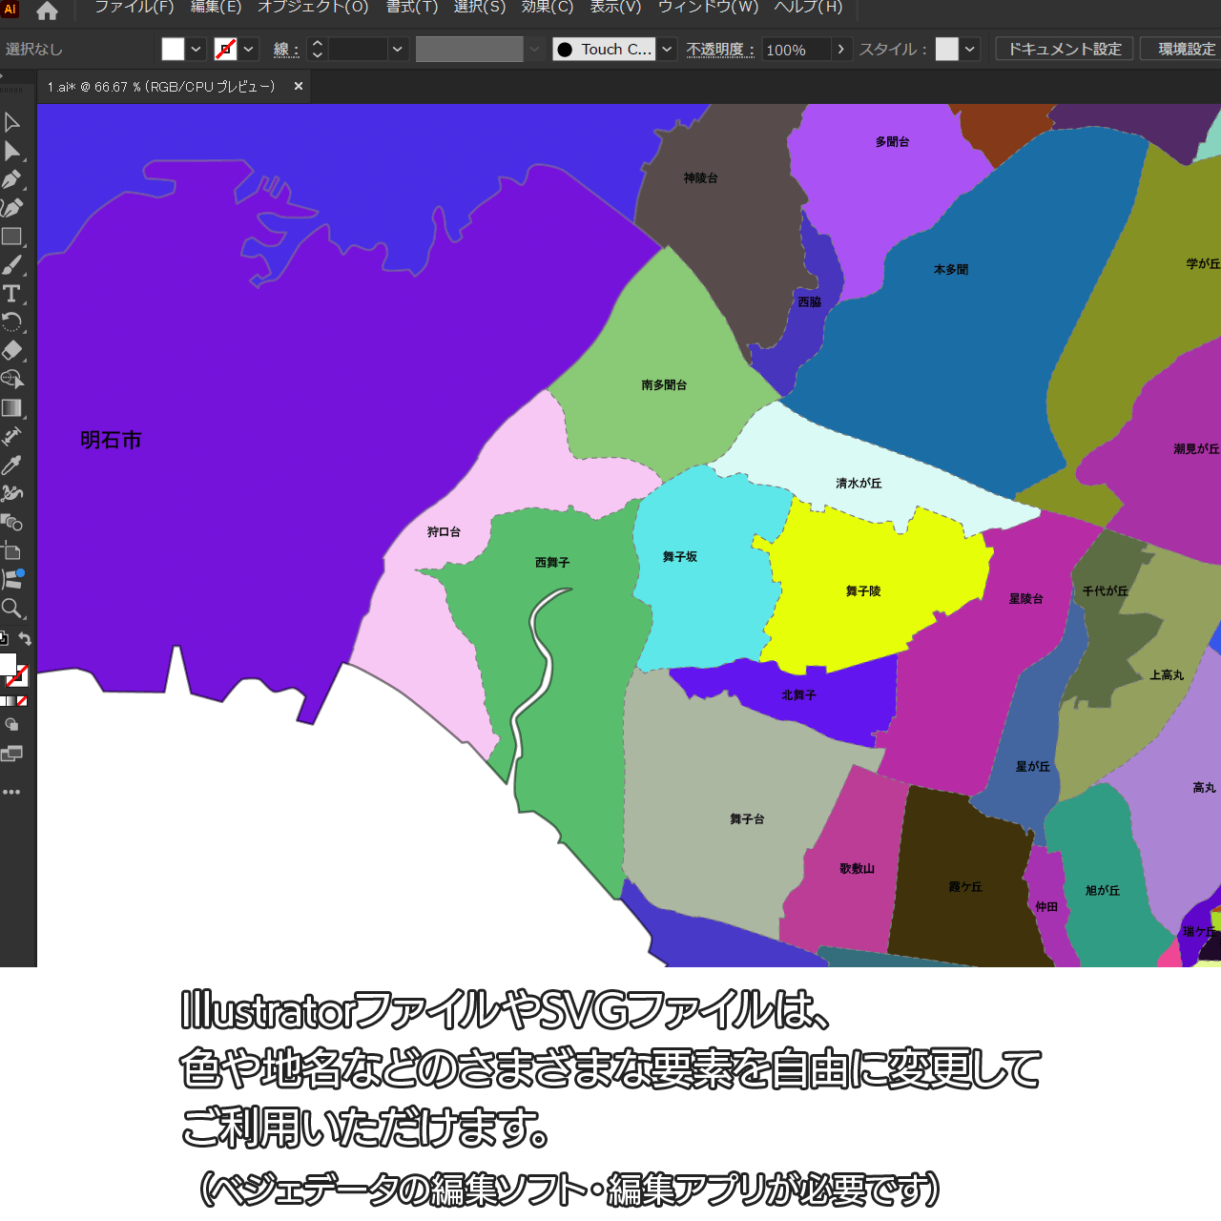Set the color mode to None
The width and height of the screenshot is (1221, 1221).
click(x=22, y=701)
